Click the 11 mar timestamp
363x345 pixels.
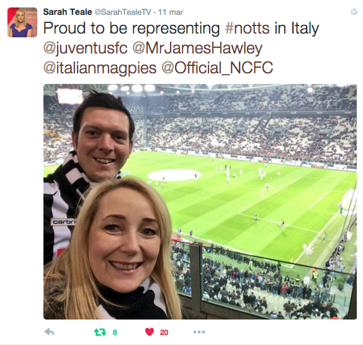(x=171, y=12)
